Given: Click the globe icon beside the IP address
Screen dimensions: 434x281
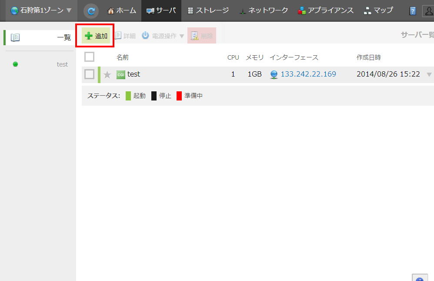Looking at the screenshot, I should click(x=274, y=74).
